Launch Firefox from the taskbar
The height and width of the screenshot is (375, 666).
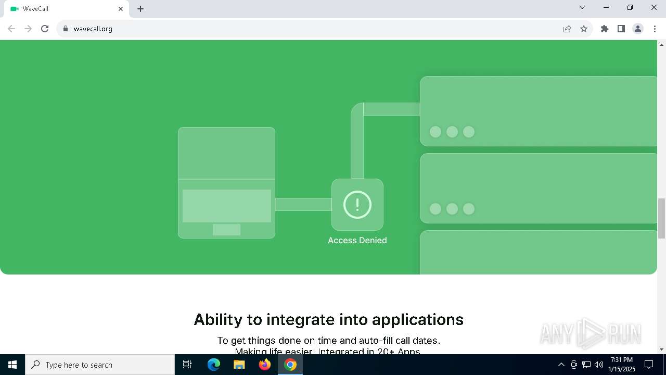click(x=265, y=365)
